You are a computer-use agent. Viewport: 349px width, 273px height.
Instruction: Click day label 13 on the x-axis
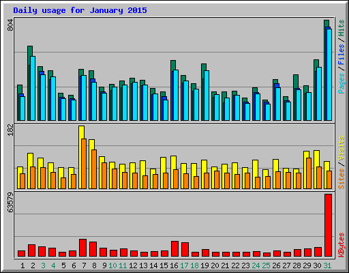(143, 265)
